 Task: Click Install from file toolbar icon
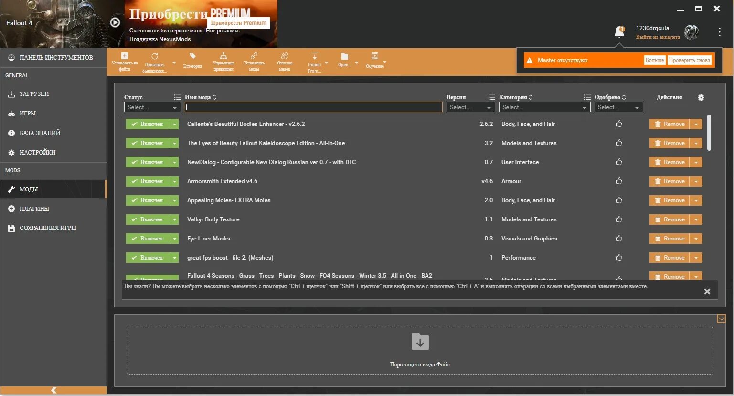[125, 56]
